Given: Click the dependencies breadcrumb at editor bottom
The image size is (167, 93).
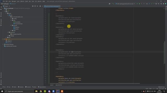Looking at the screenshot, I should click(x=58, y=85).
